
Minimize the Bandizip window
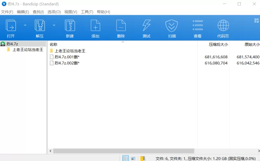pyautogui.click(x=225, y=4)
